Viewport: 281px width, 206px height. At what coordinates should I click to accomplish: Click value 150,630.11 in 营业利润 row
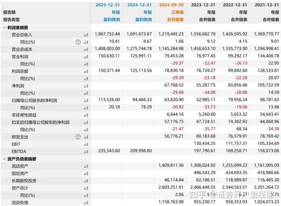click(109, 56)
